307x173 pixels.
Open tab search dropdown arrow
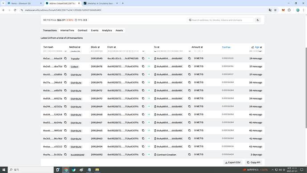3,3
